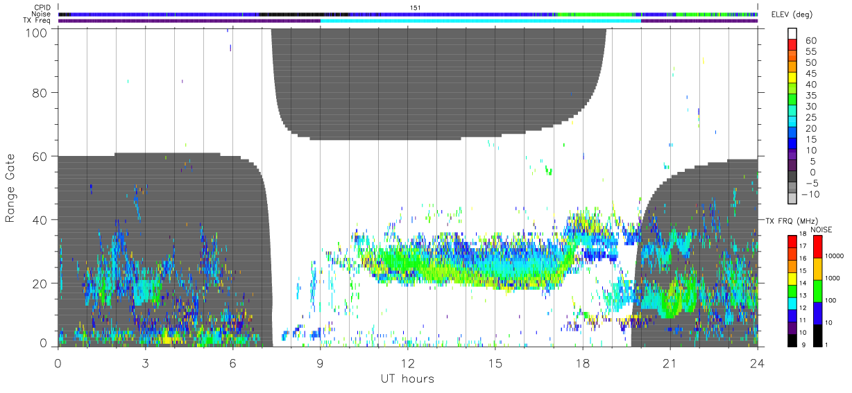This screenshot has width=852, height=393.
Task: Click the UT hours axis title
Action: 406,379
